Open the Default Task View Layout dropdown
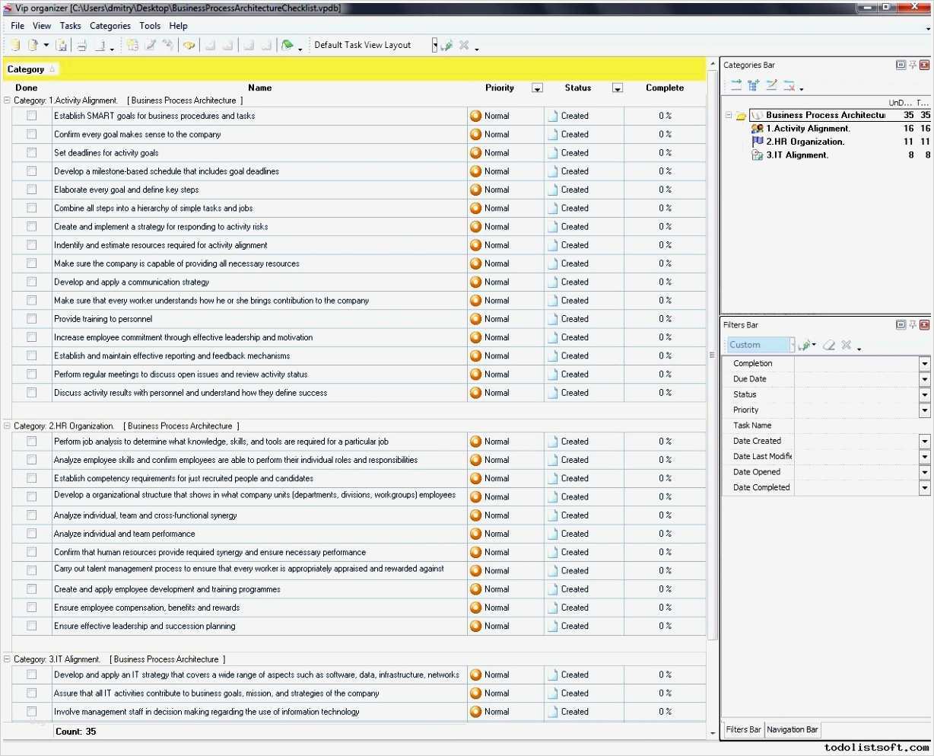 [435, 45]
